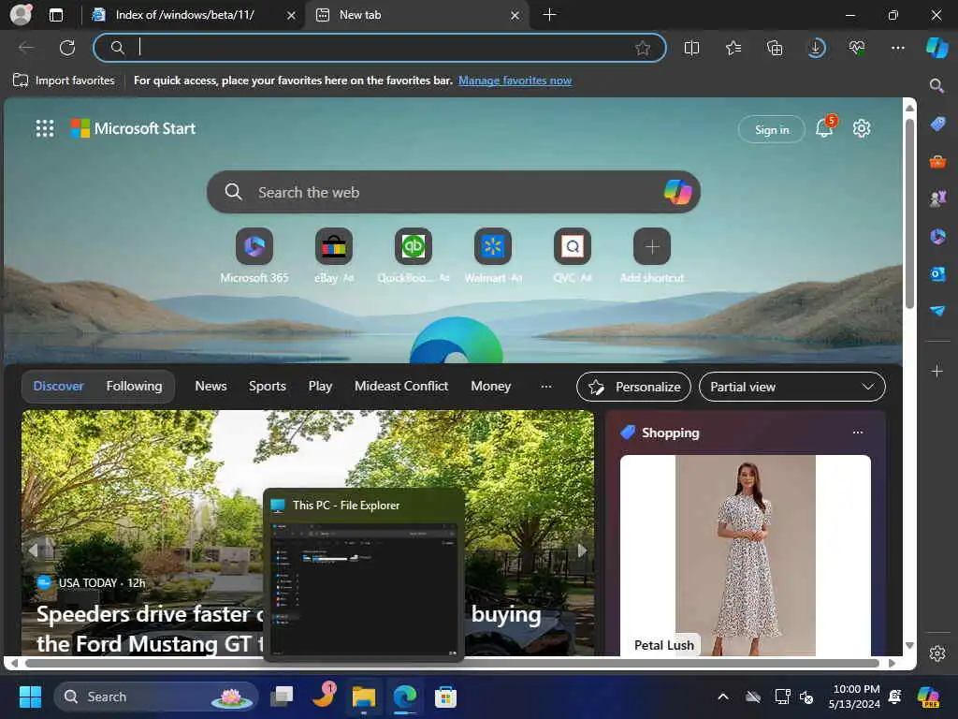
Task: Open the tab actions menu icon
Action: pyautogui.click(x=56, y=15)
